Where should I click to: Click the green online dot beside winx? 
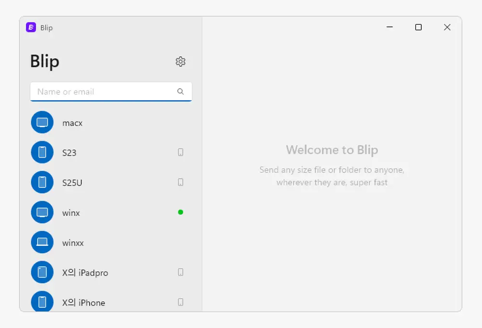[181, 212]
